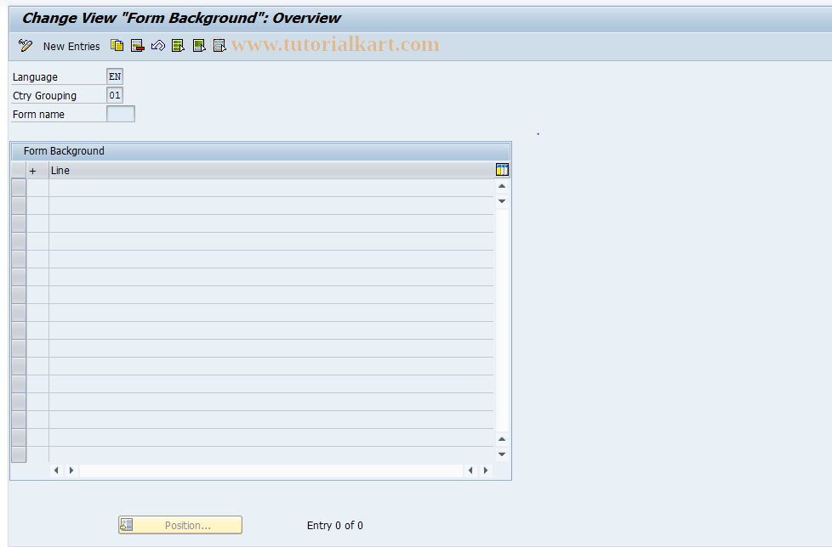Click the rightmost horizontal scroll right arrow
832x547 pixels.
point(486,471)
